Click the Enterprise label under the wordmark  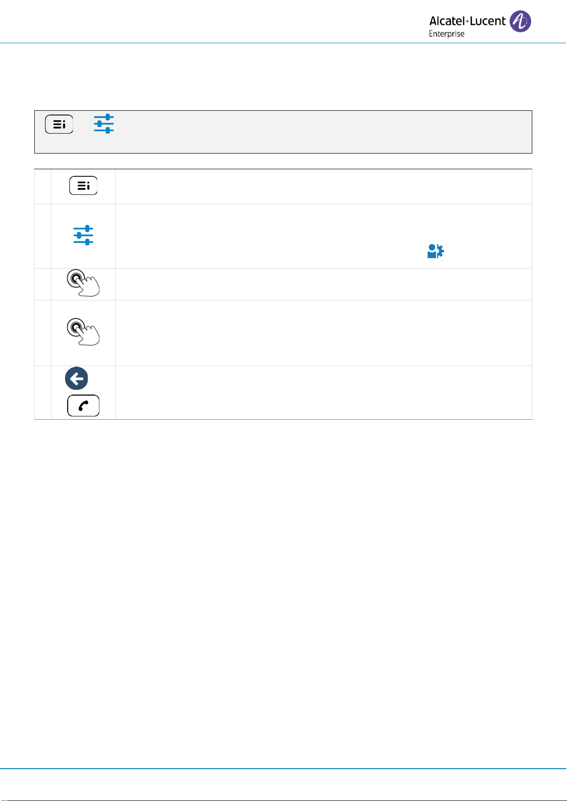coord(447,34)
